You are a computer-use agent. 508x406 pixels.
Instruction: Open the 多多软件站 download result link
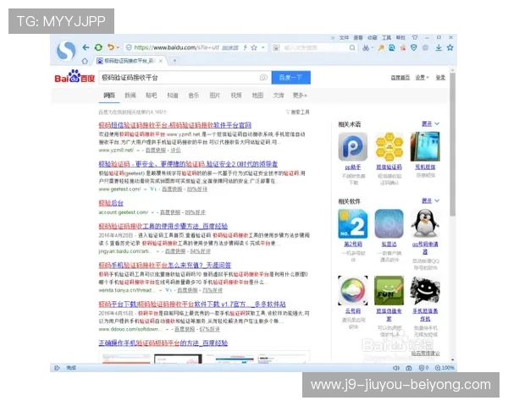coord(192,304)
